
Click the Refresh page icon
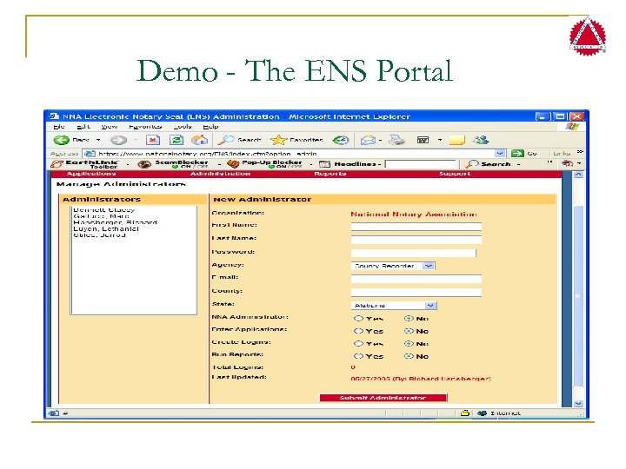point(176,140)
